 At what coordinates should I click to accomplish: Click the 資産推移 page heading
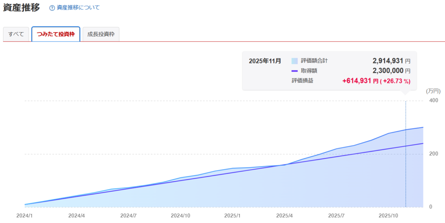pos(21,7)
